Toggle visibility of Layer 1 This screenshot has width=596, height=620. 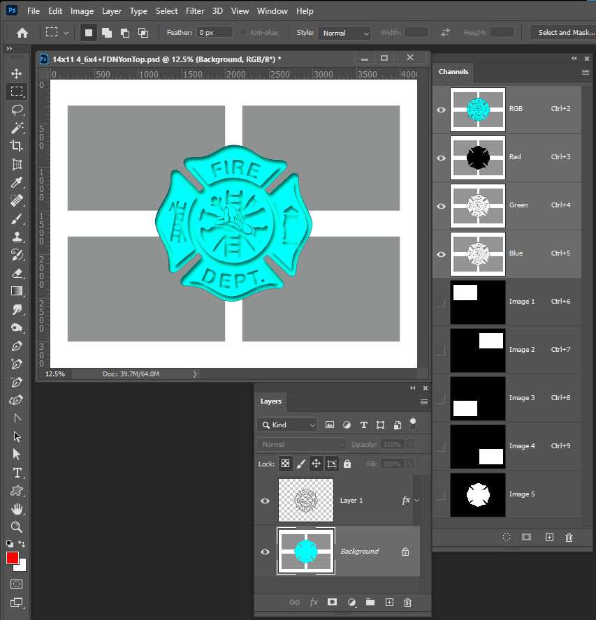(x=265, y=500)
